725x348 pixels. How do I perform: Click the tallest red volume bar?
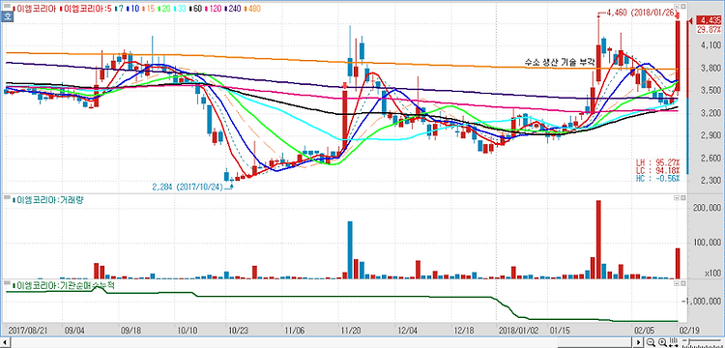pyautogui.click(x=598, y=240)
